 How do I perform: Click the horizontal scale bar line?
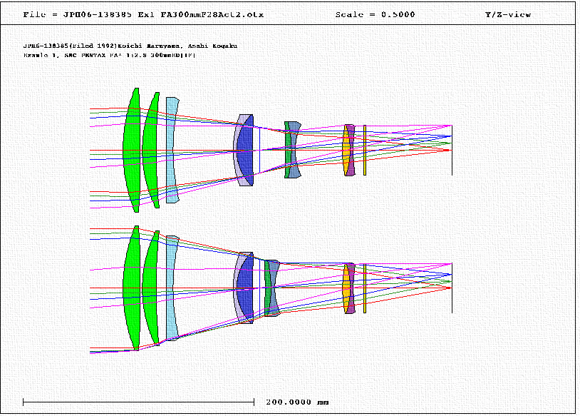139,402
